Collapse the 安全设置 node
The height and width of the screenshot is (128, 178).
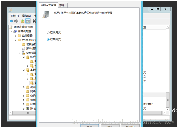point(19,53)
